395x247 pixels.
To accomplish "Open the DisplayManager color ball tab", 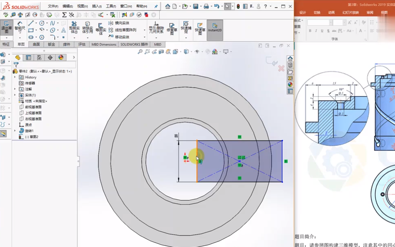I will tap(61, 57).
